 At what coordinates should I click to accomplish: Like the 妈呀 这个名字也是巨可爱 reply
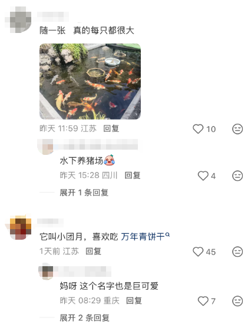pyautogui.click(x=203, y=301)
